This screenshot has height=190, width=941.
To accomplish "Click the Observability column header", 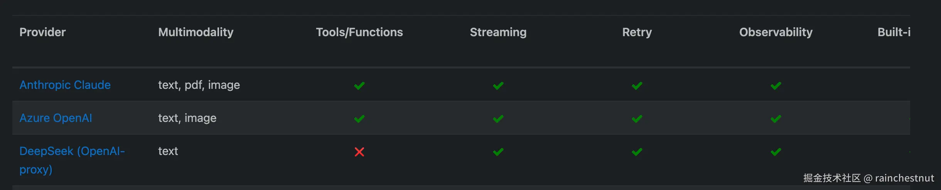I will 776,32.
